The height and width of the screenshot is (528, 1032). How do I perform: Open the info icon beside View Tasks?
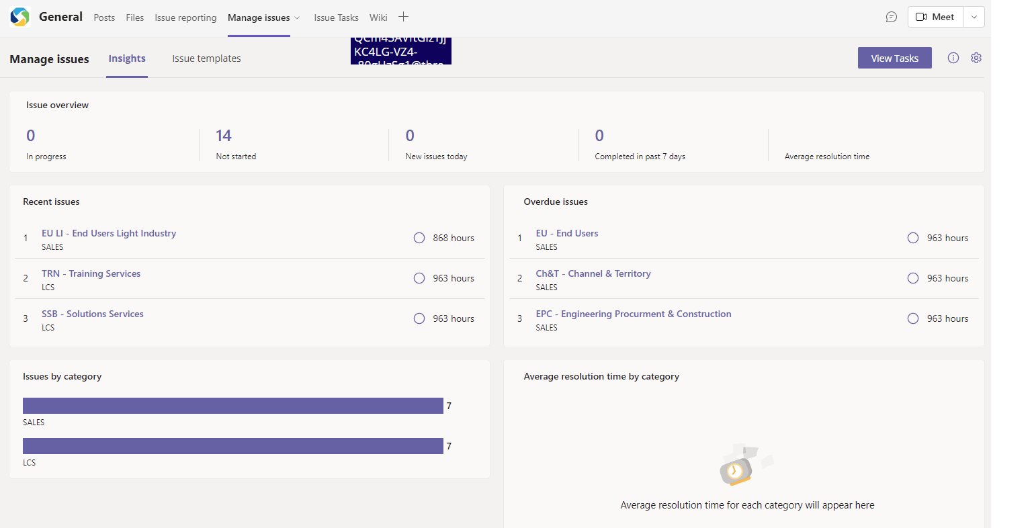coord(953,58)
